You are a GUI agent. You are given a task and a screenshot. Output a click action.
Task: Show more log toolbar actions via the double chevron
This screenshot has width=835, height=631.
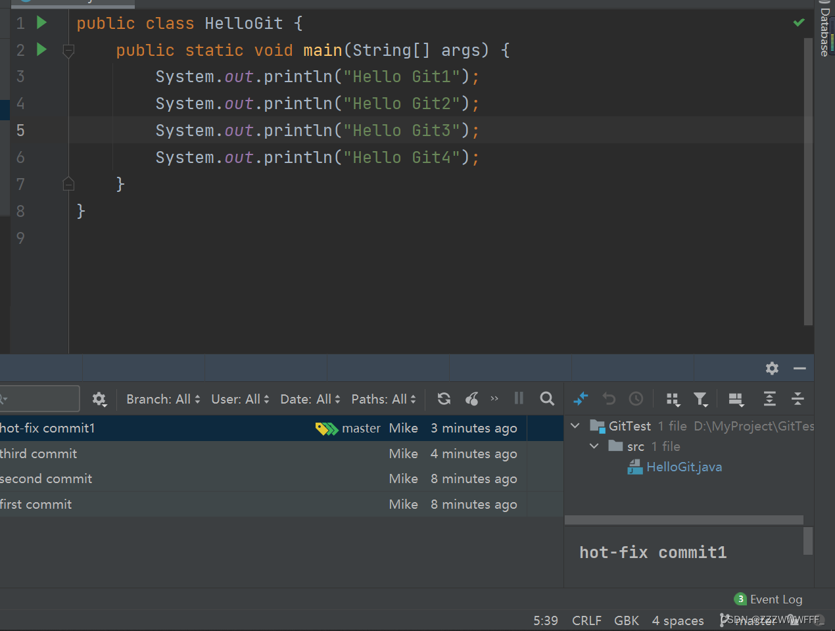[x=494, y=398]
